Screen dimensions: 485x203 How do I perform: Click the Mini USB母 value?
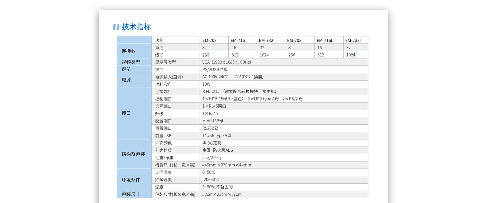213,121
